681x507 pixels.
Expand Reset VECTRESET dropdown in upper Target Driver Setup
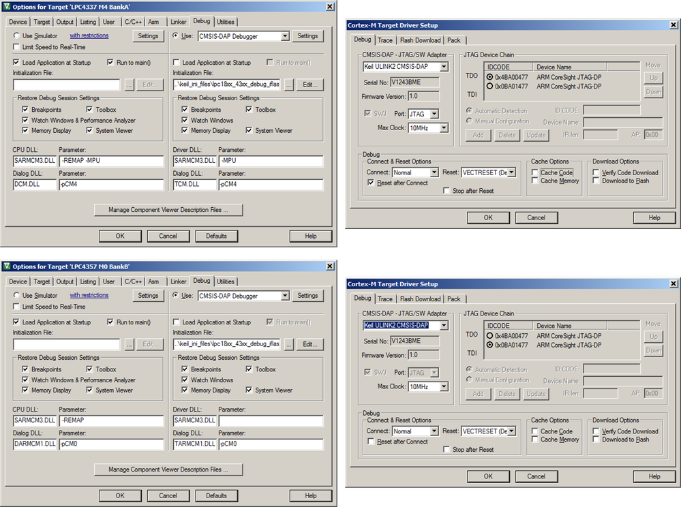point(512,172)
